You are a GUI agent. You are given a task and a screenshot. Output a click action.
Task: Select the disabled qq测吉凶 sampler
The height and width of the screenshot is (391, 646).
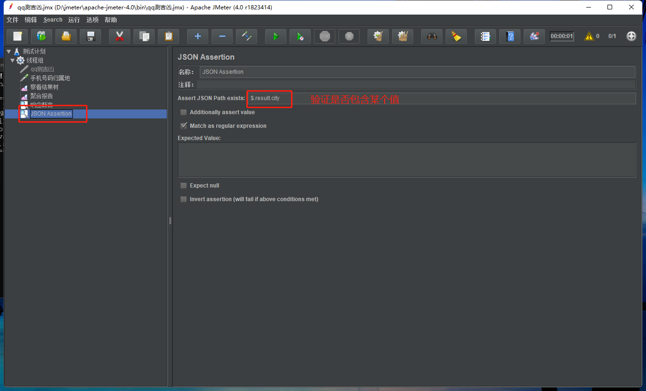pos(42,69)
